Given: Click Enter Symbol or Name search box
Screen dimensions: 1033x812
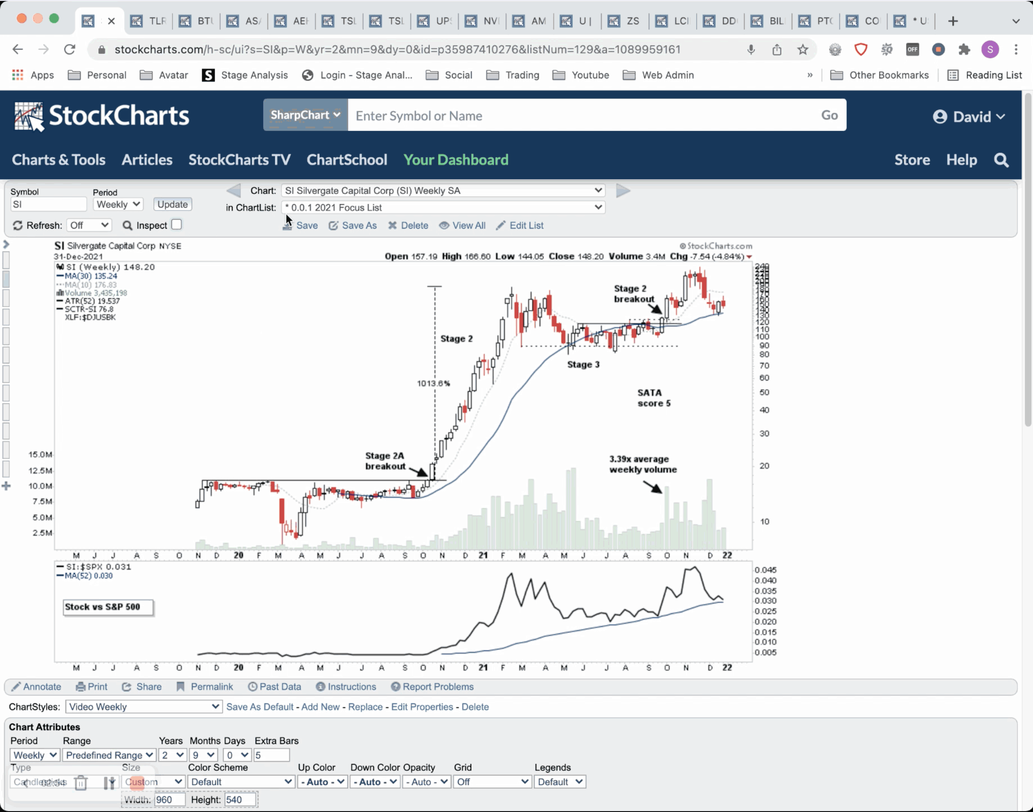Looking at the screenshot, I should [x=580, y=115].
